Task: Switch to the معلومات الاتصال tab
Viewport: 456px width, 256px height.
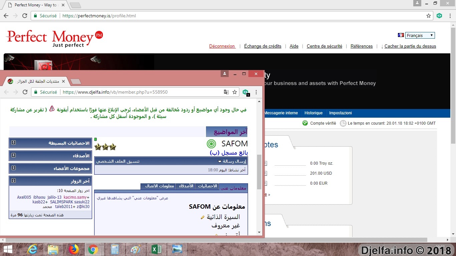Action: pos(159,186)
